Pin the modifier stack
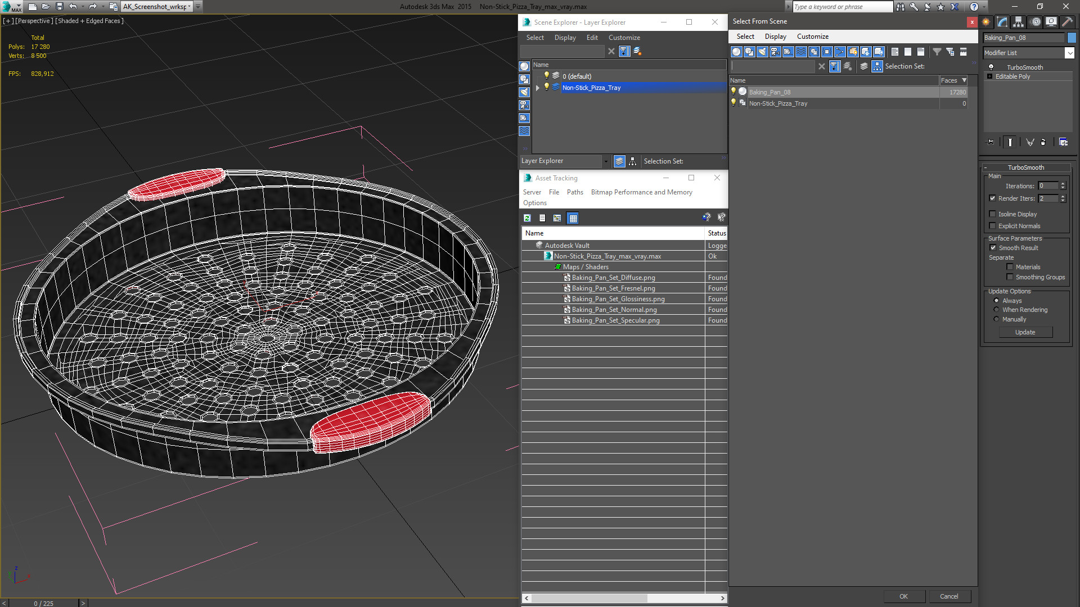The image size is (1080, 607). (991, 142)
